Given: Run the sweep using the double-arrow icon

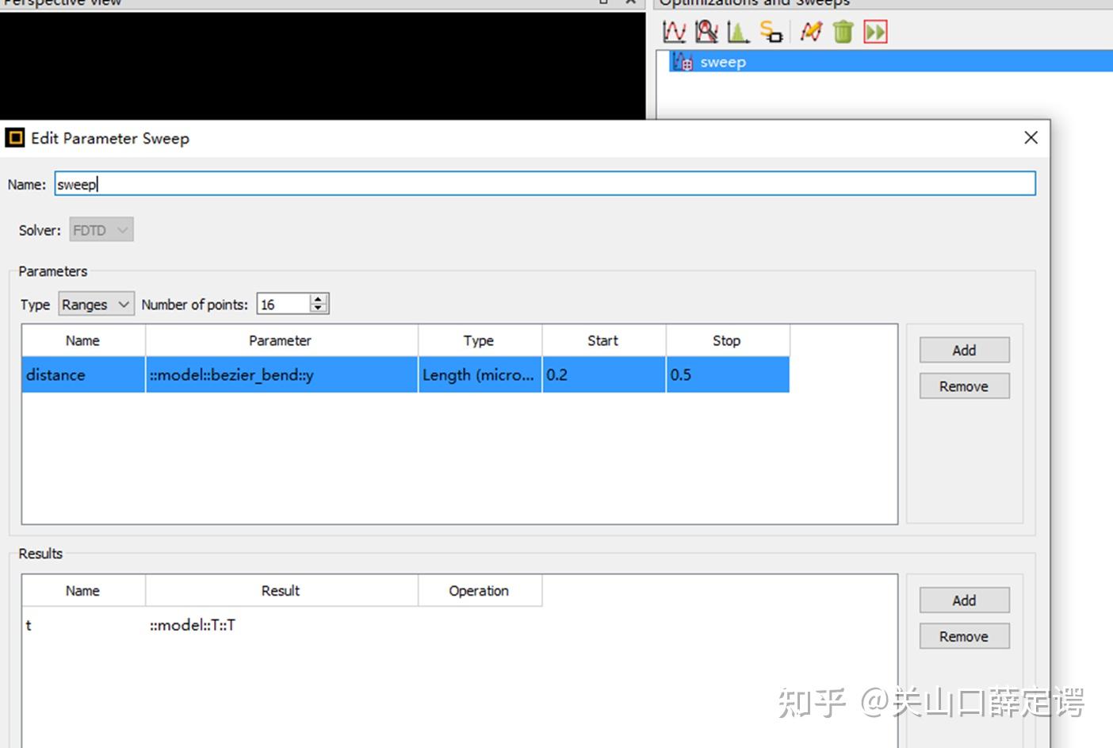Looking at the screenshot, I should point(875,31).
